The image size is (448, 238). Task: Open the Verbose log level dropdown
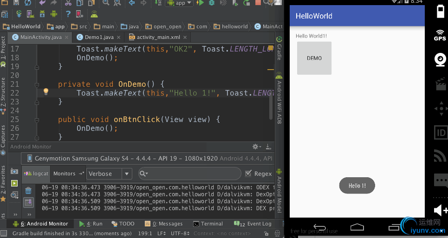[x=109, y=174]
